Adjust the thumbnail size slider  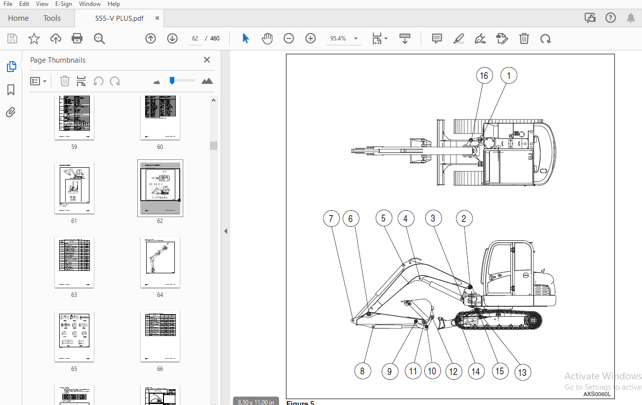(x=172, y=80)
